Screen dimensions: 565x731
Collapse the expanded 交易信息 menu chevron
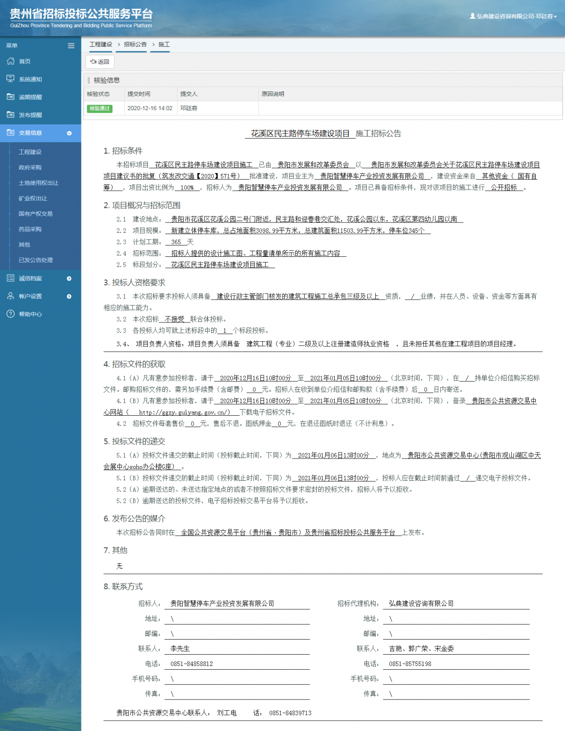(70, 133)
